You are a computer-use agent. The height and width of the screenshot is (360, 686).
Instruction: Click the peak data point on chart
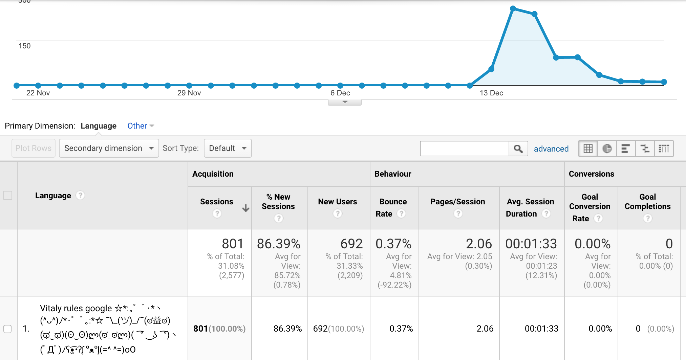(513, 8)
